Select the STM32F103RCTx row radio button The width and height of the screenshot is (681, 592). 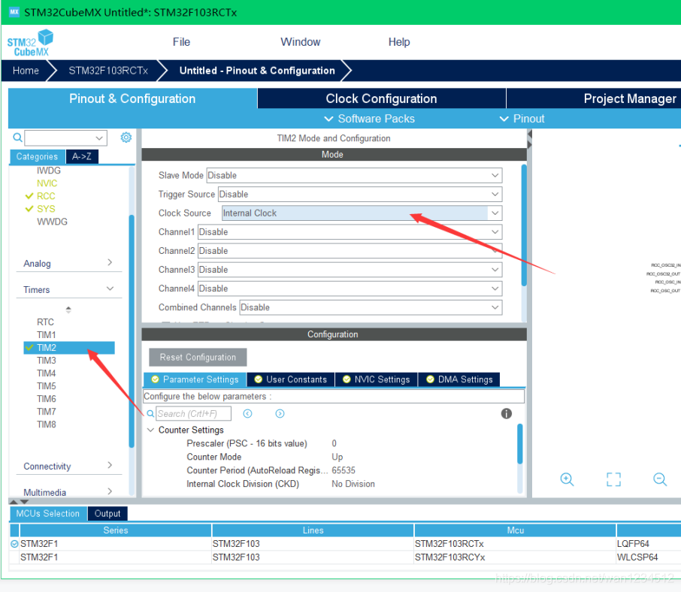pos(14,543)
